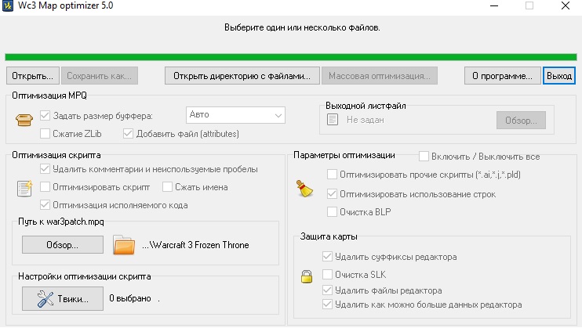Click the Wc3 Map optimizer app icon in title bar
582x328 pixels.
click(x=7, y=5)
